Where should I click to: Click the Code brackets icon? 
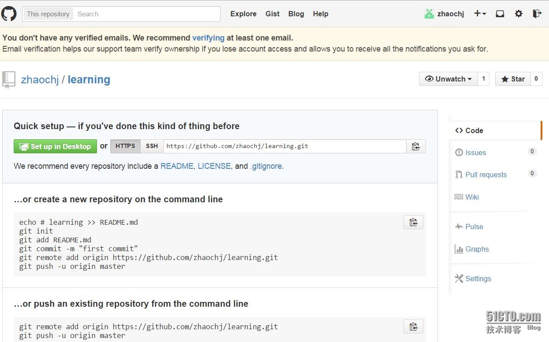pos(459,130)
